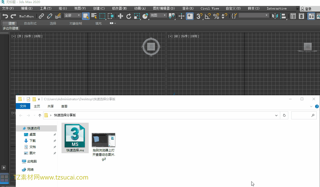Activate the Unlink Selection tool
This screenshot has height=187, width=320.
point(50,16)
